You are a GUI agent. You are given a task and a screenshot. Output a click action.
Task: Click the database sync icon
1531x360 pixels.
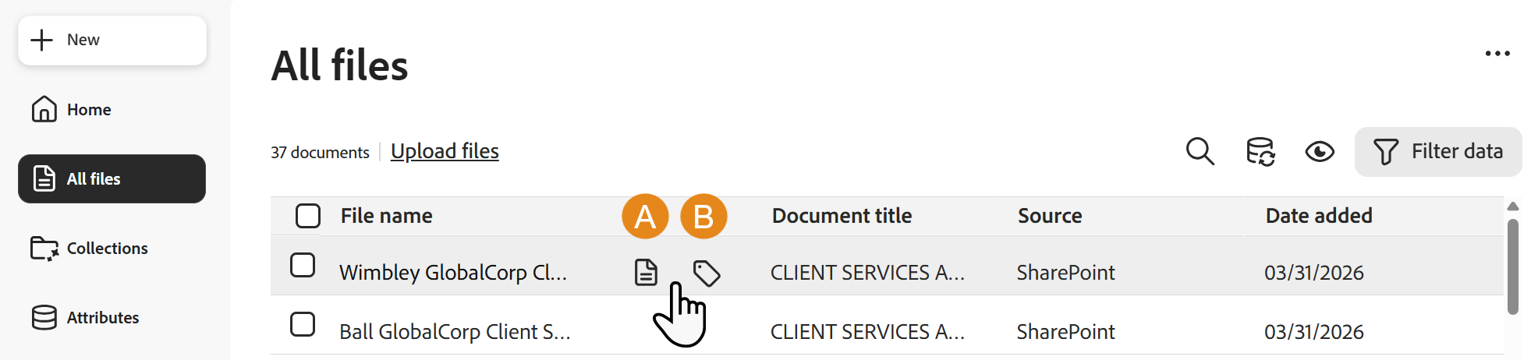tap(1260, 151)
